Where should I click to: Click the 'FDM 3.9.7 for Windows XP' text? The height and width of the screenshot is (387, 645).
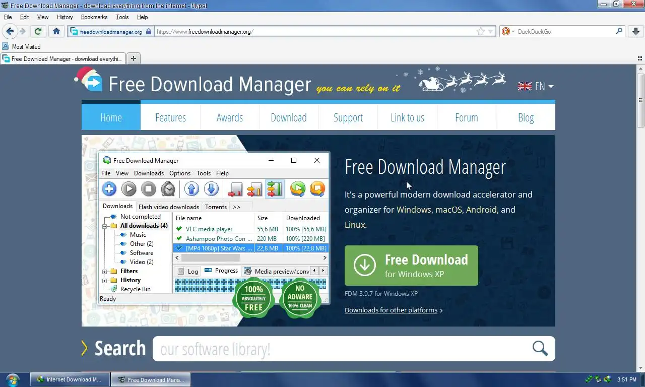381,294
